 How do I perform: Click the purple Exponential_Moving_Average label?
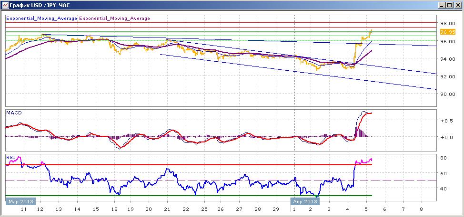click(x=114, y=18)
